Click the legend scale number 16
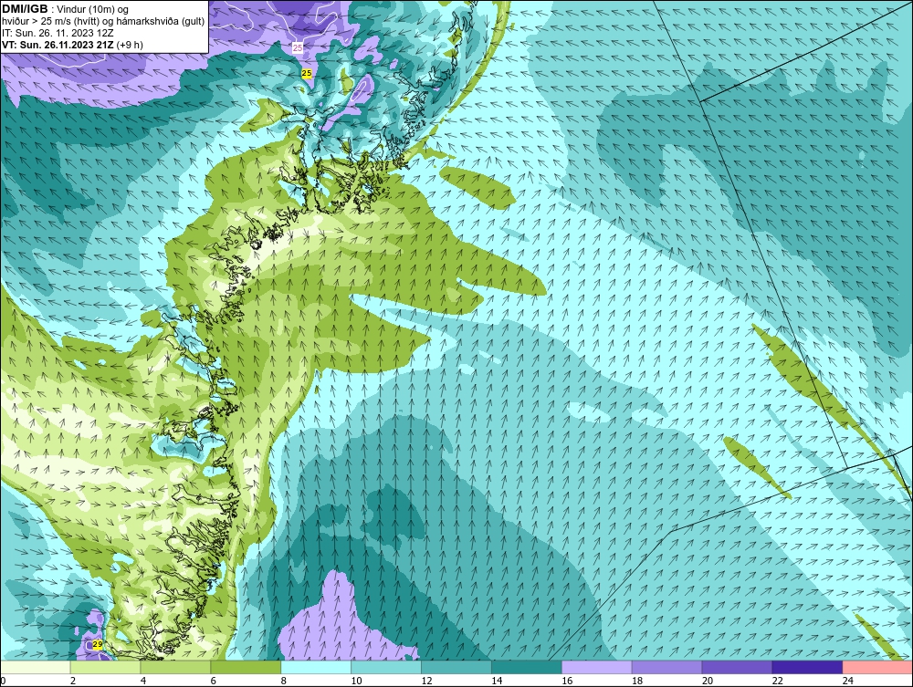This screenshot has width=913, height=687. click(x=567, y=681)
